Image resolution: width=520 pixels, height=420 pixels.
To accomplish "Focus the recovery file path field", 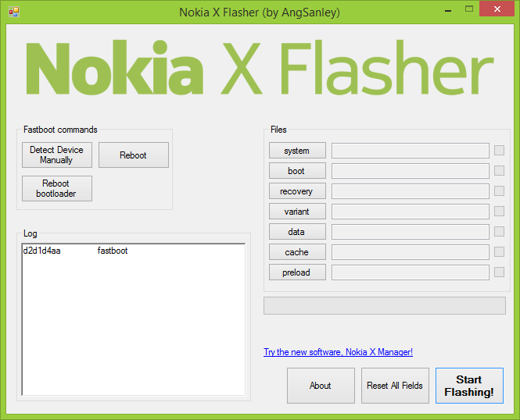I will coord(411,191).
